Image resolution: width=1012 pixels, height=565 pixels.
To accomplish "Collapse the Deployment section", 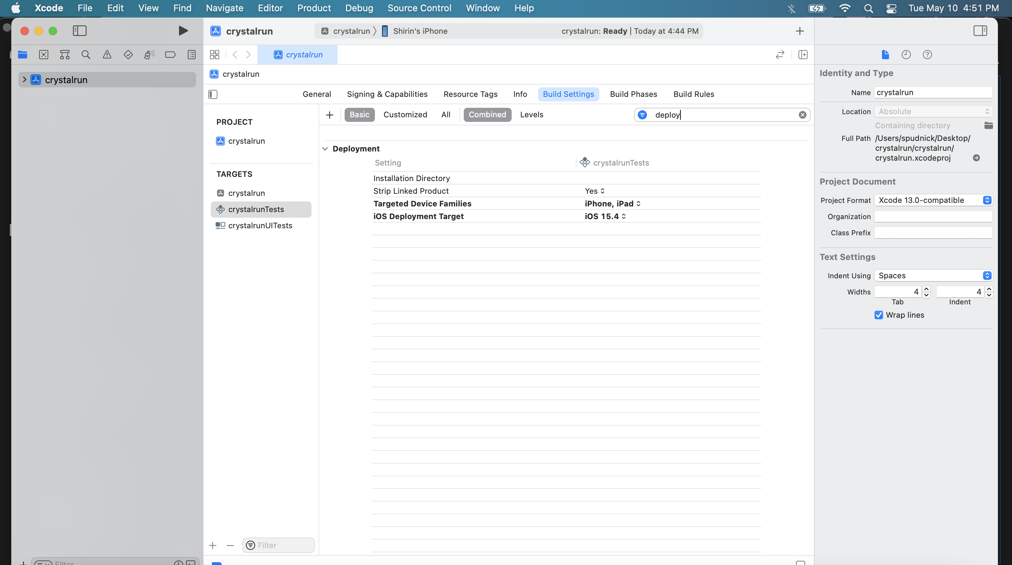I will coord(325,149).
